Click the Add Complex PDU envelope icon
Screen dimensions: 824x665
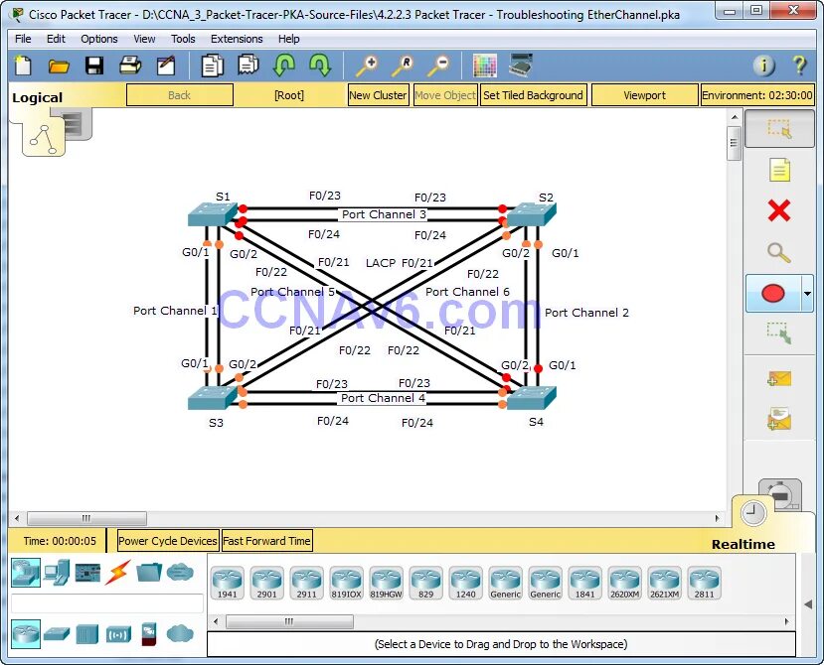(x=779, y=419)
